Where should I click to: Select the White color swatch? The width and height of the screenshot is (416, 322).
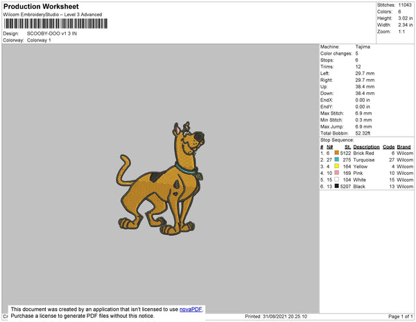(x=337, y=179)
